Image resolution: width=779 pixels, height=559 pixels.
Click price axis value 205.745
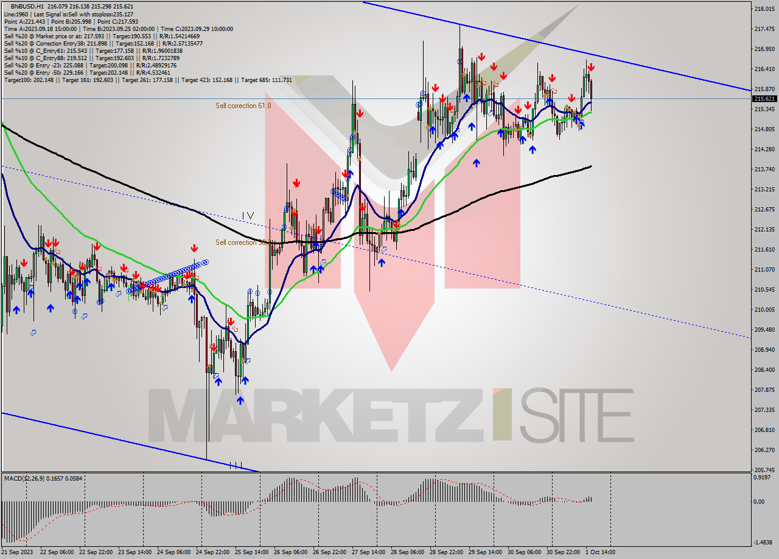(764, 470)
